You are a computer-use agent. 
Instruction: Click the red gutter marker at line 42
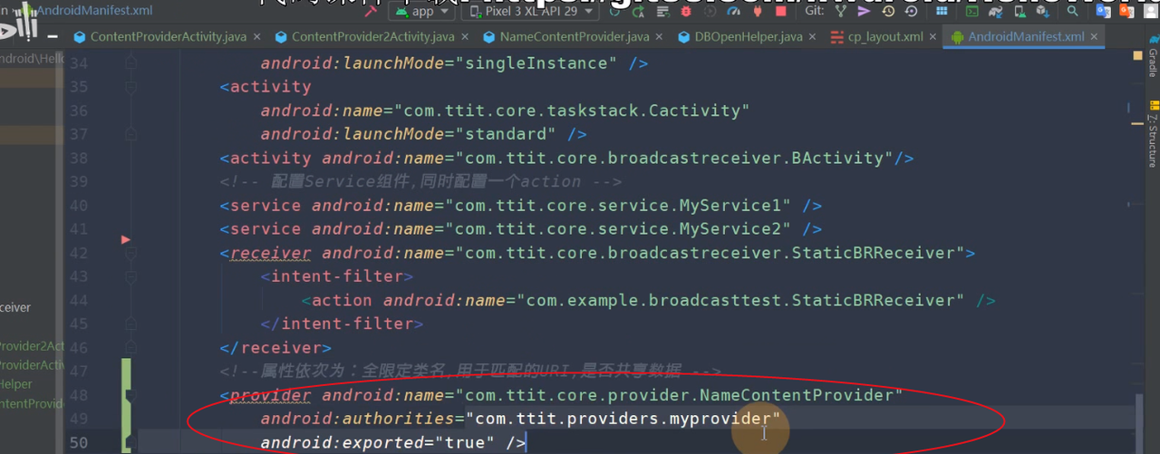[x=126, y=240]
